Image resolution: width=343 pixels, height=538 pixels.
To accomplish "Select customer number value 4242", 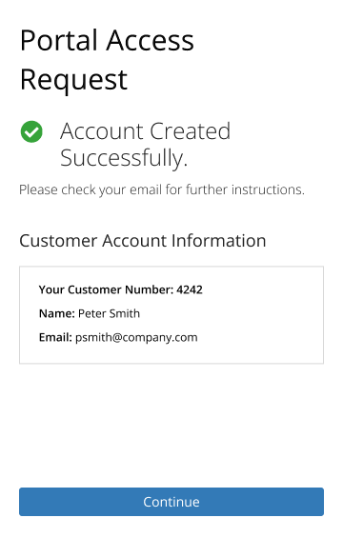I will click(190, 289).
